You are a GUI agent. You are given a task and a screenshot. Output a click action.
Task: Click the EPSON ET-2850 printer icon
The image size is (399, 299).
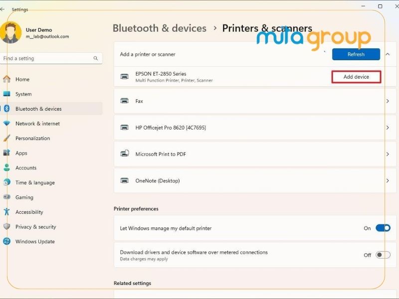coord(124,76)
